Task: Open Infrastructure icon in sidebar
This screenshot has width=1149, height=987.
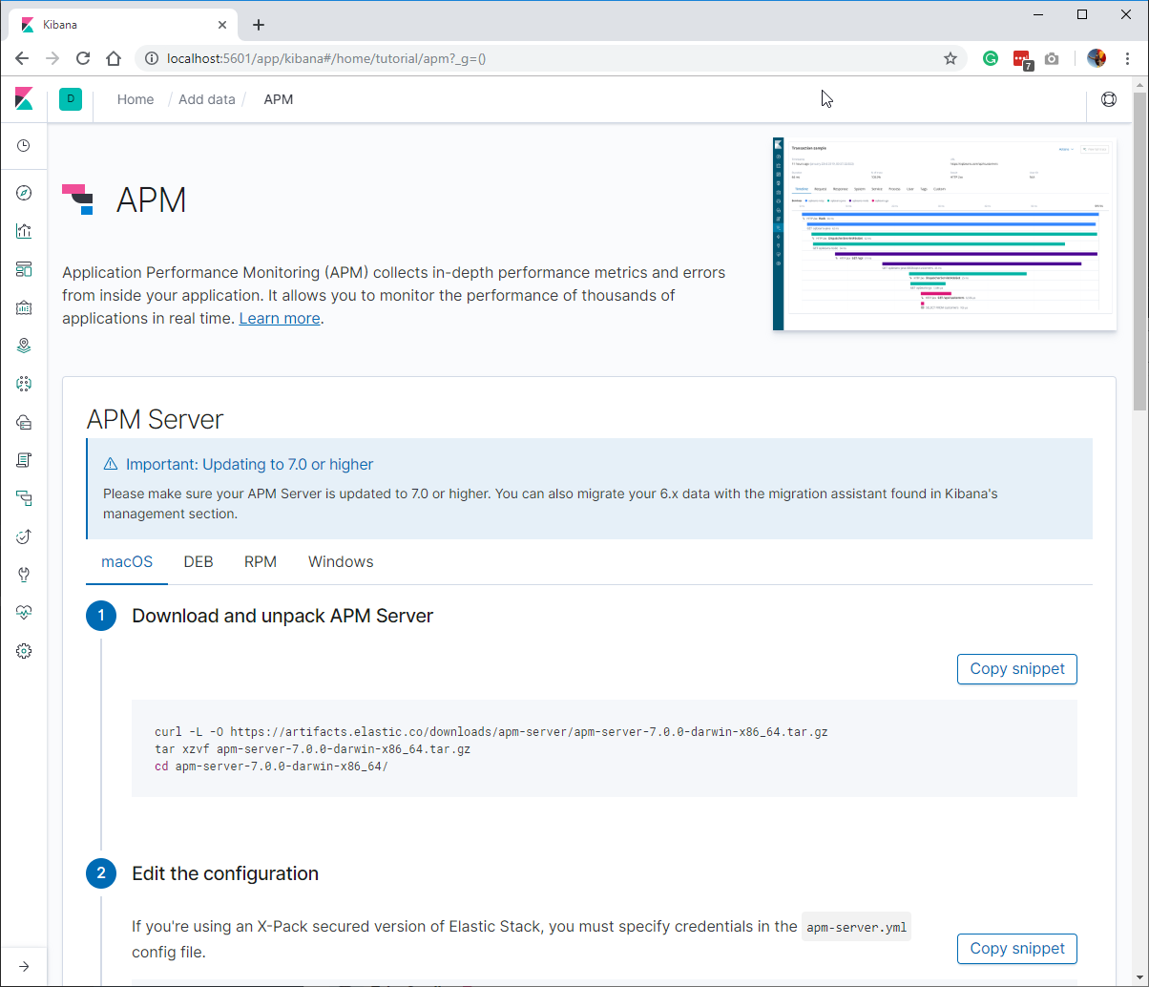Action: pos(24,422)
